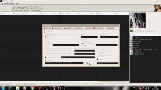Click the HKEY_CURRENT_USER value field

85,54
